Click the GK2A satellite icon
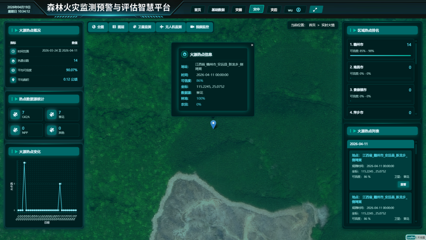 click(15, 114)
